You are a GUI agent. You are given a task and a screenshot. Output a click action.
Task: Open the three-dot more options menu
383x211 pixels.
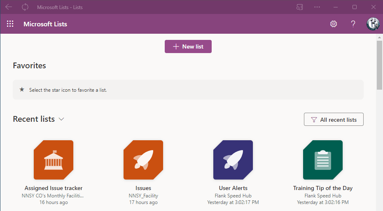317,7
